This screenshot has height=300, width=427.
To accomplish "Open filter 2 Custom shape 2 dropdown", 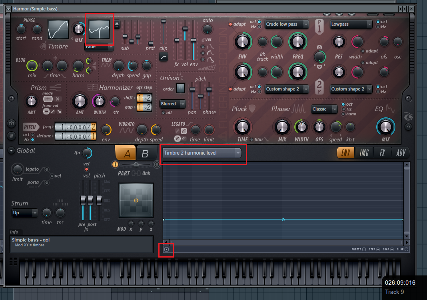I will click(287, 89).
